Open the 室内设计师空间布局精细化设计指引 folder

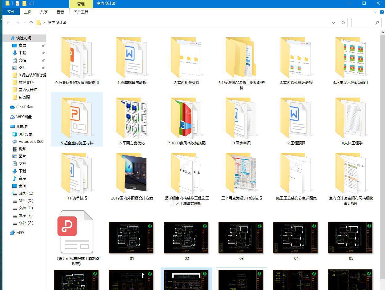click(351, 179)
